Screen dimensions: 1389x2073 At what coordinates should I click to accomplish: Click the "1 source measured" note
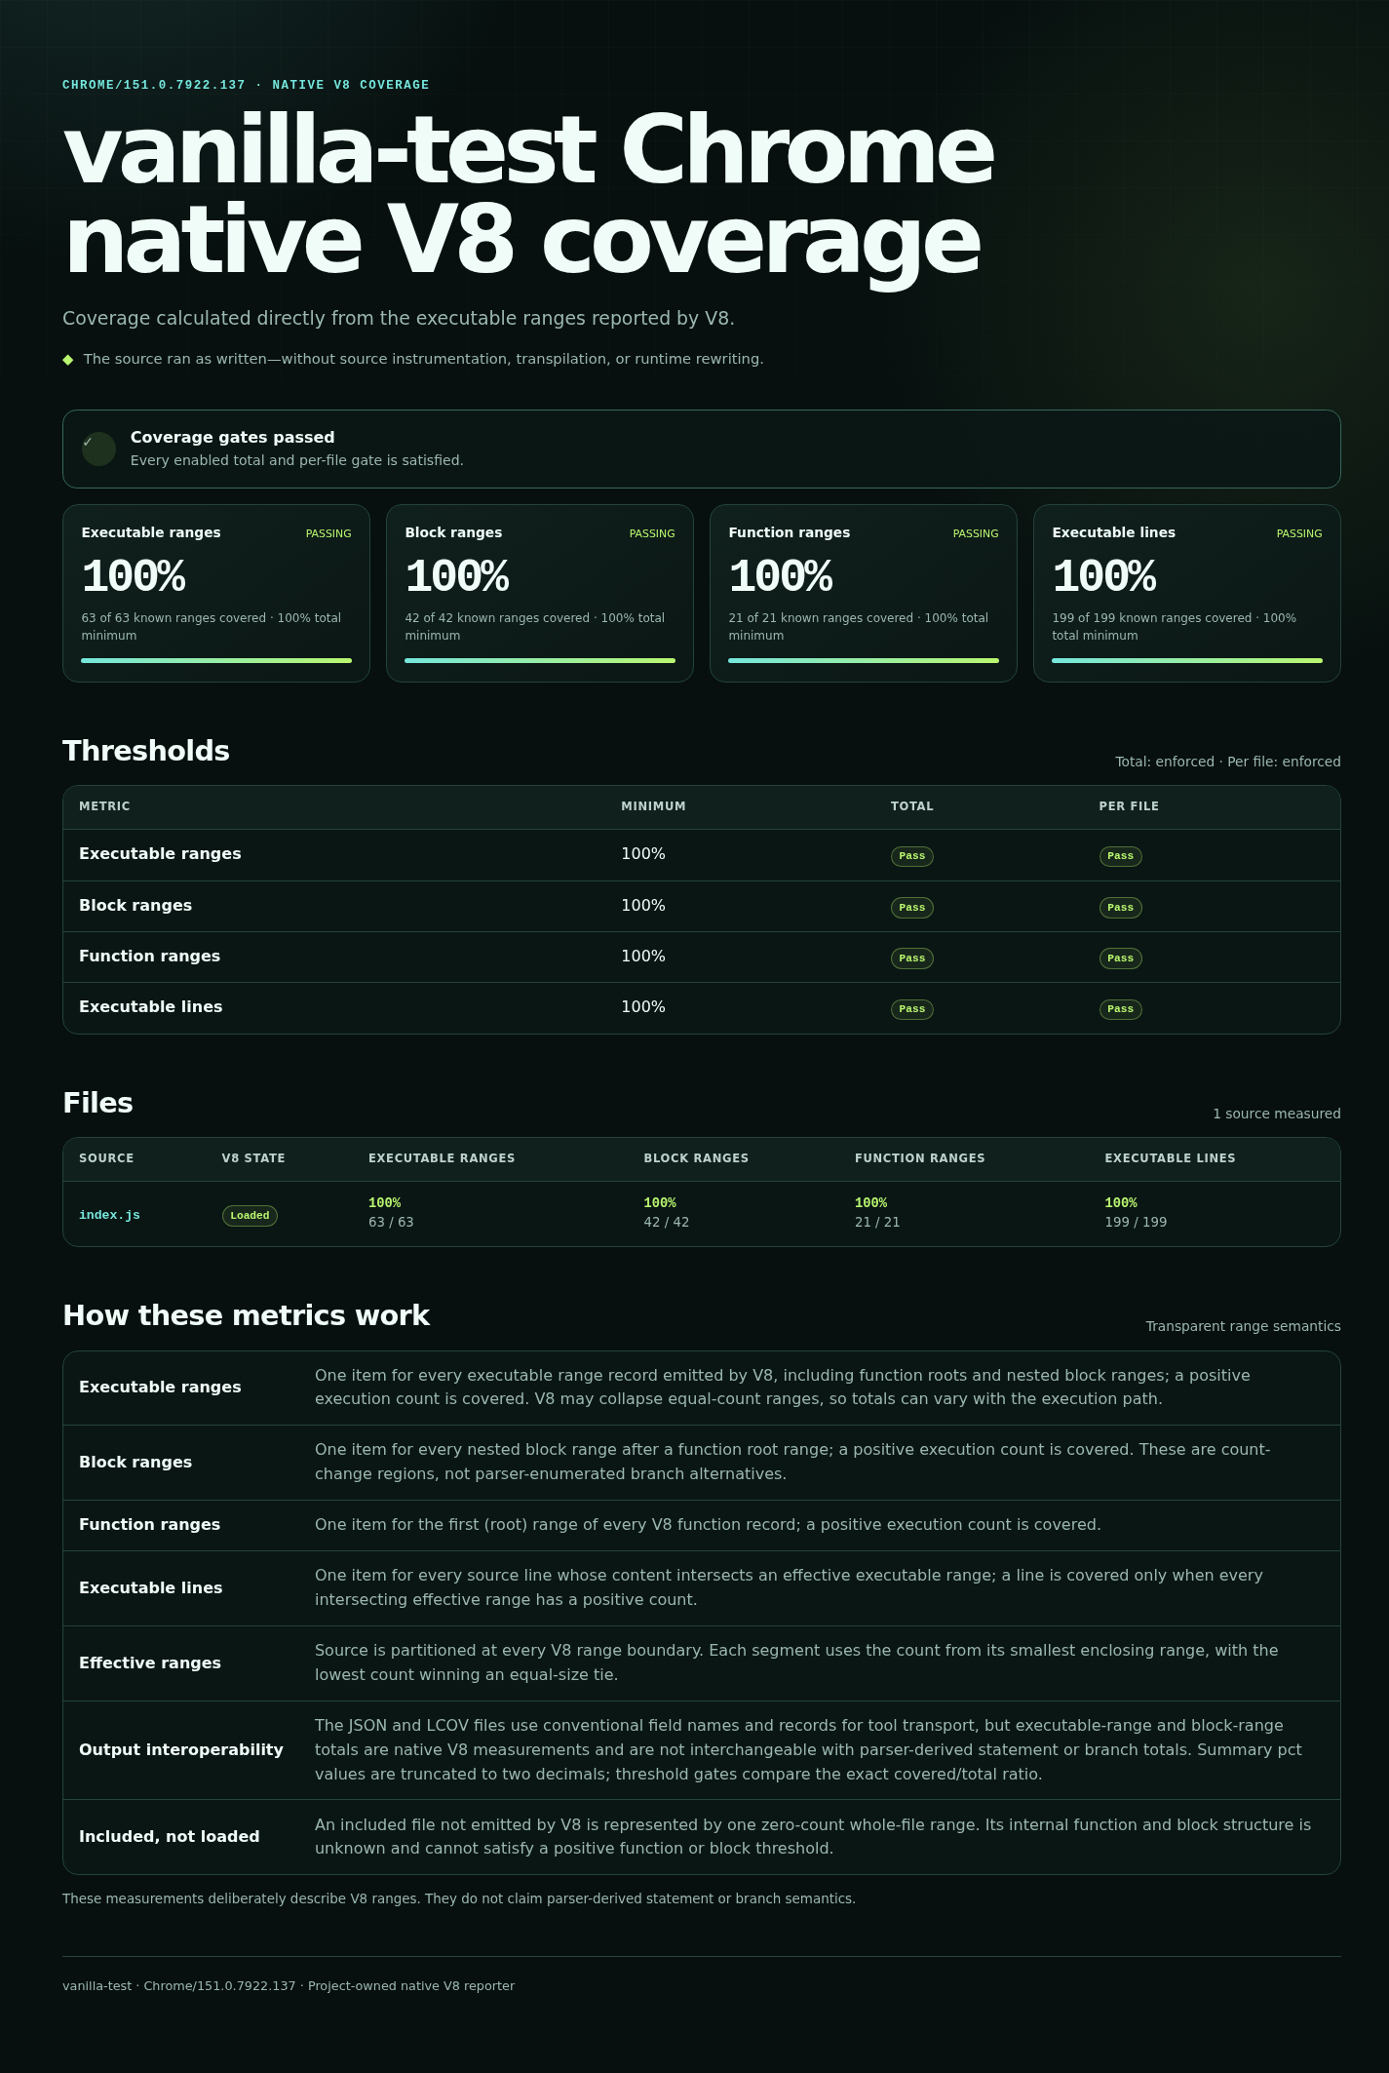pyautogui.click(x=1277, y=1114)
